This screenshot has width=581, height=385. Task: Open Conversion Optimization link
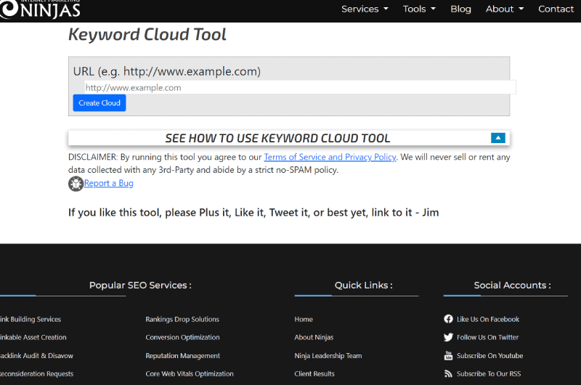coord(183,337)
